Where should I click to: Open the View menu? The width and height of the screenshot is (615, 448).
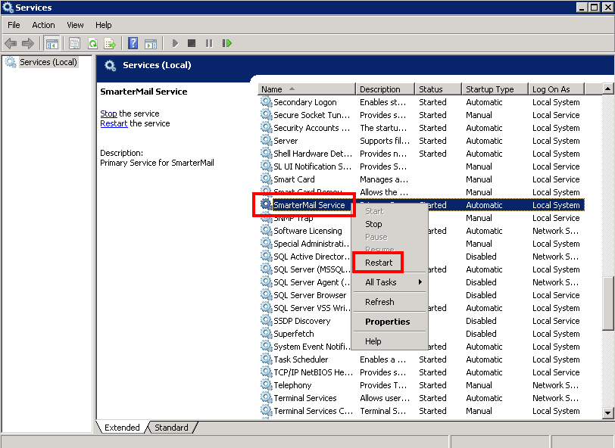75,25
